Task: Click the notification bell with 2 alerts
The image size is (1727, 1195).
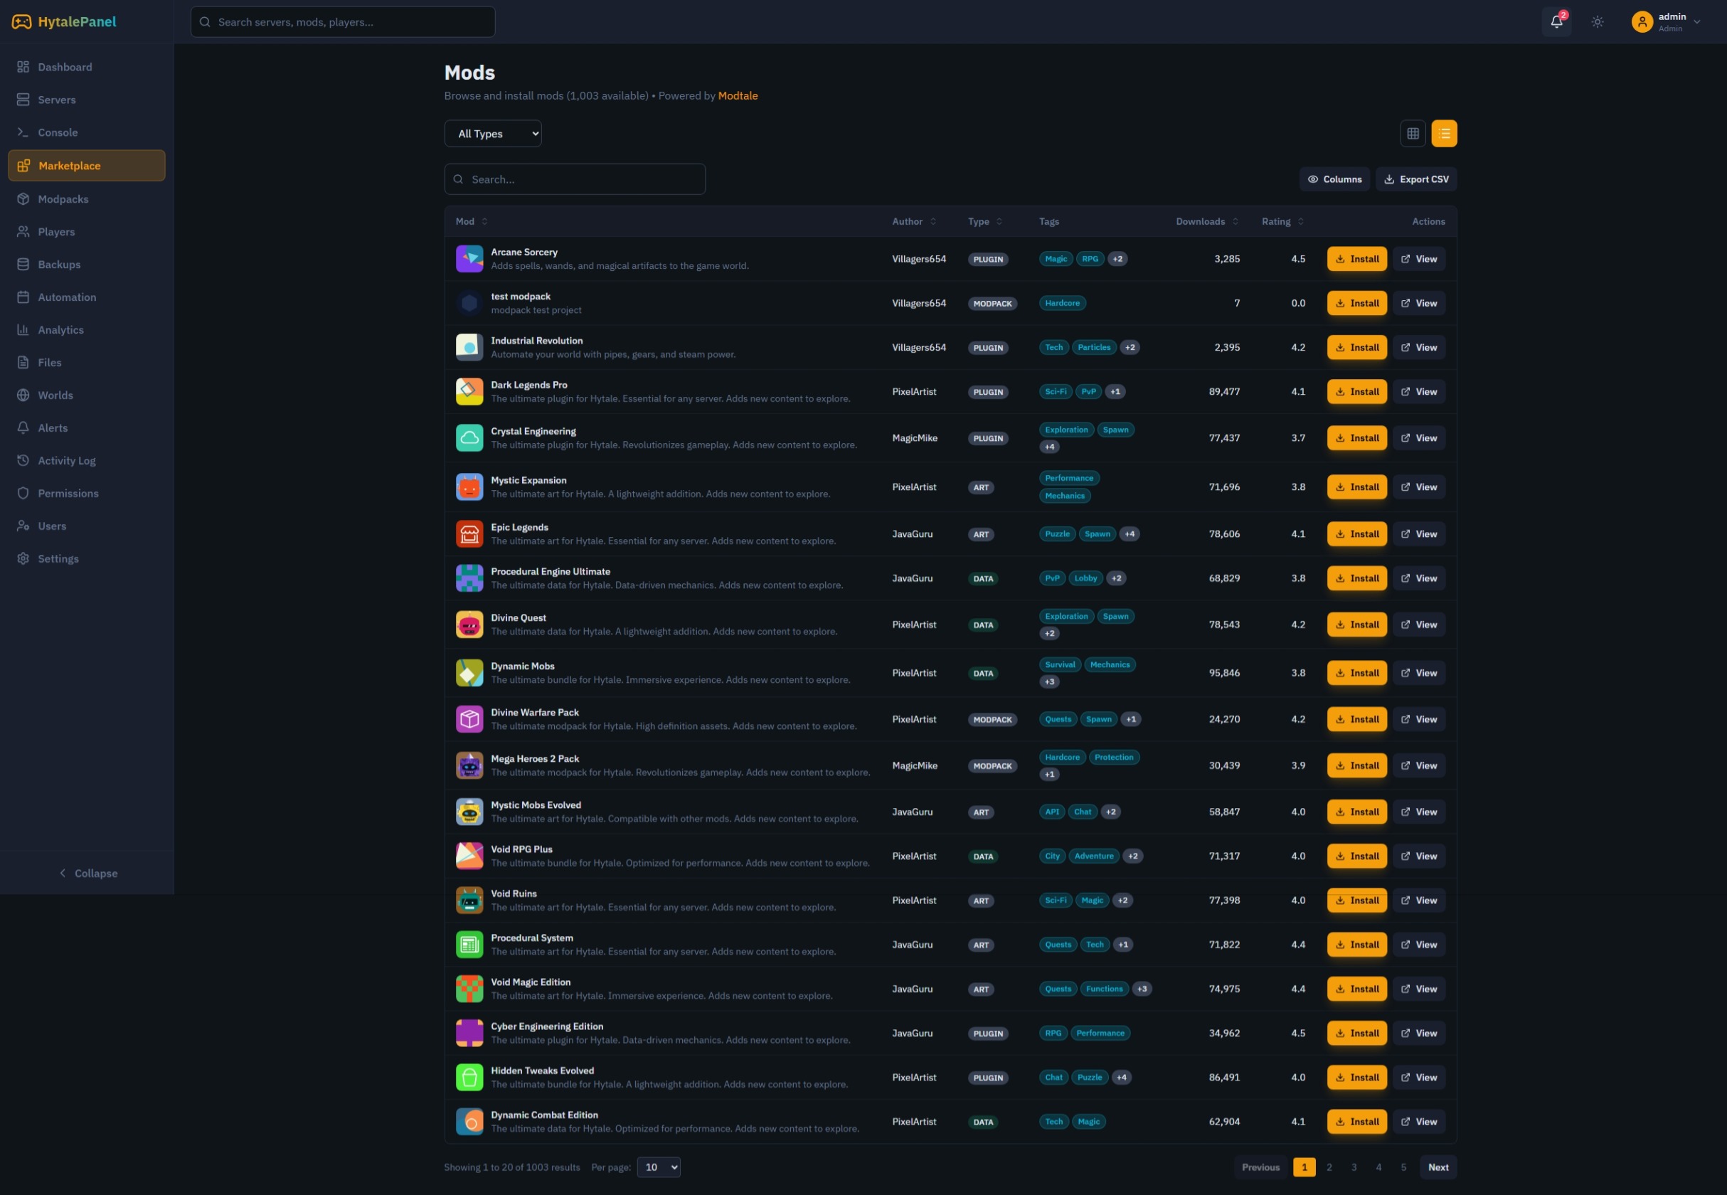Action: (1556, 22)
